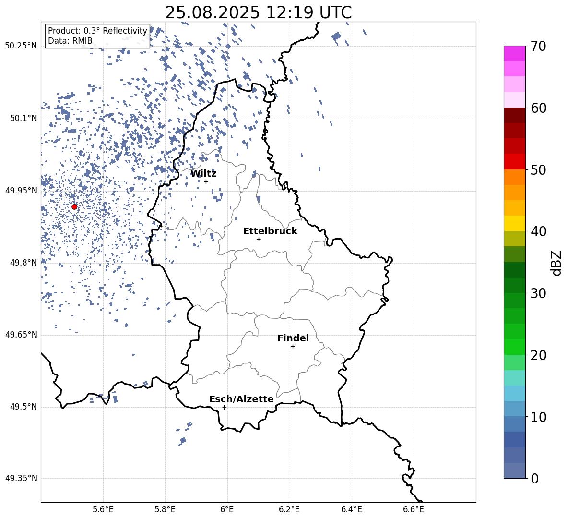The height and width of the screenshot is (519, 568).
Task: Click the 50.25°N latitude label
Action: 22,46
